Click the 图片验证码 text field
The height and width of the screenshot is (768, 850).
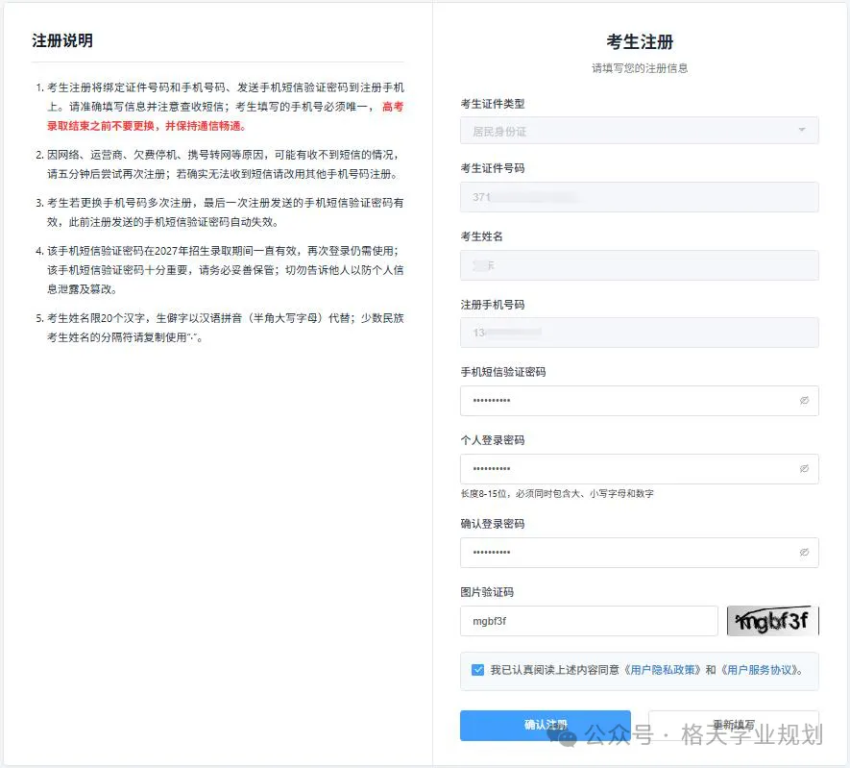[x=589, y=621]
